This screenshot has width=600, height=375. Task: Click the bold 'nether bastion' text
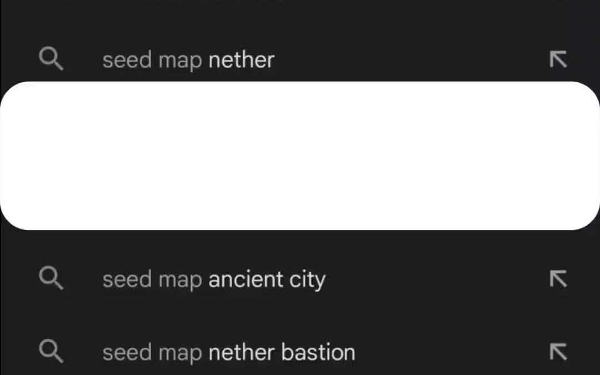[282, 352]
